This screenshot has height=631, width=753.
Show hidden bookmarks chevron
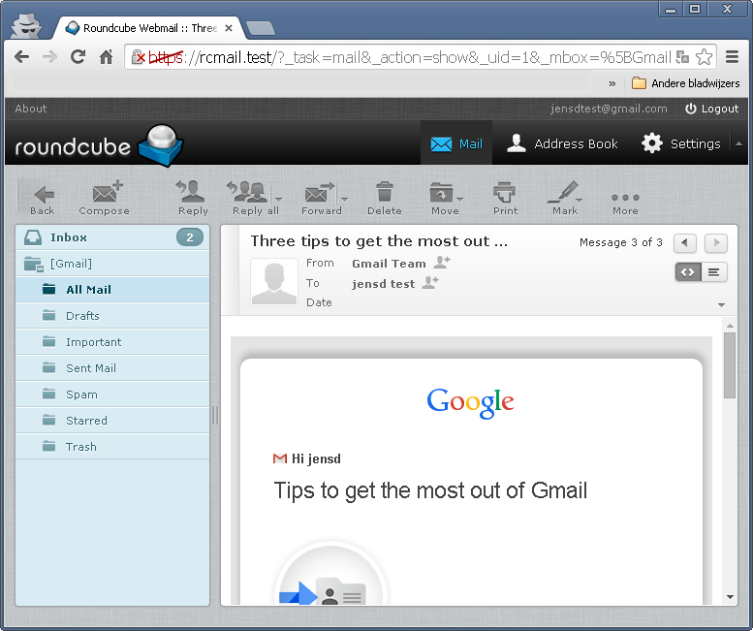tap(612, 83)
